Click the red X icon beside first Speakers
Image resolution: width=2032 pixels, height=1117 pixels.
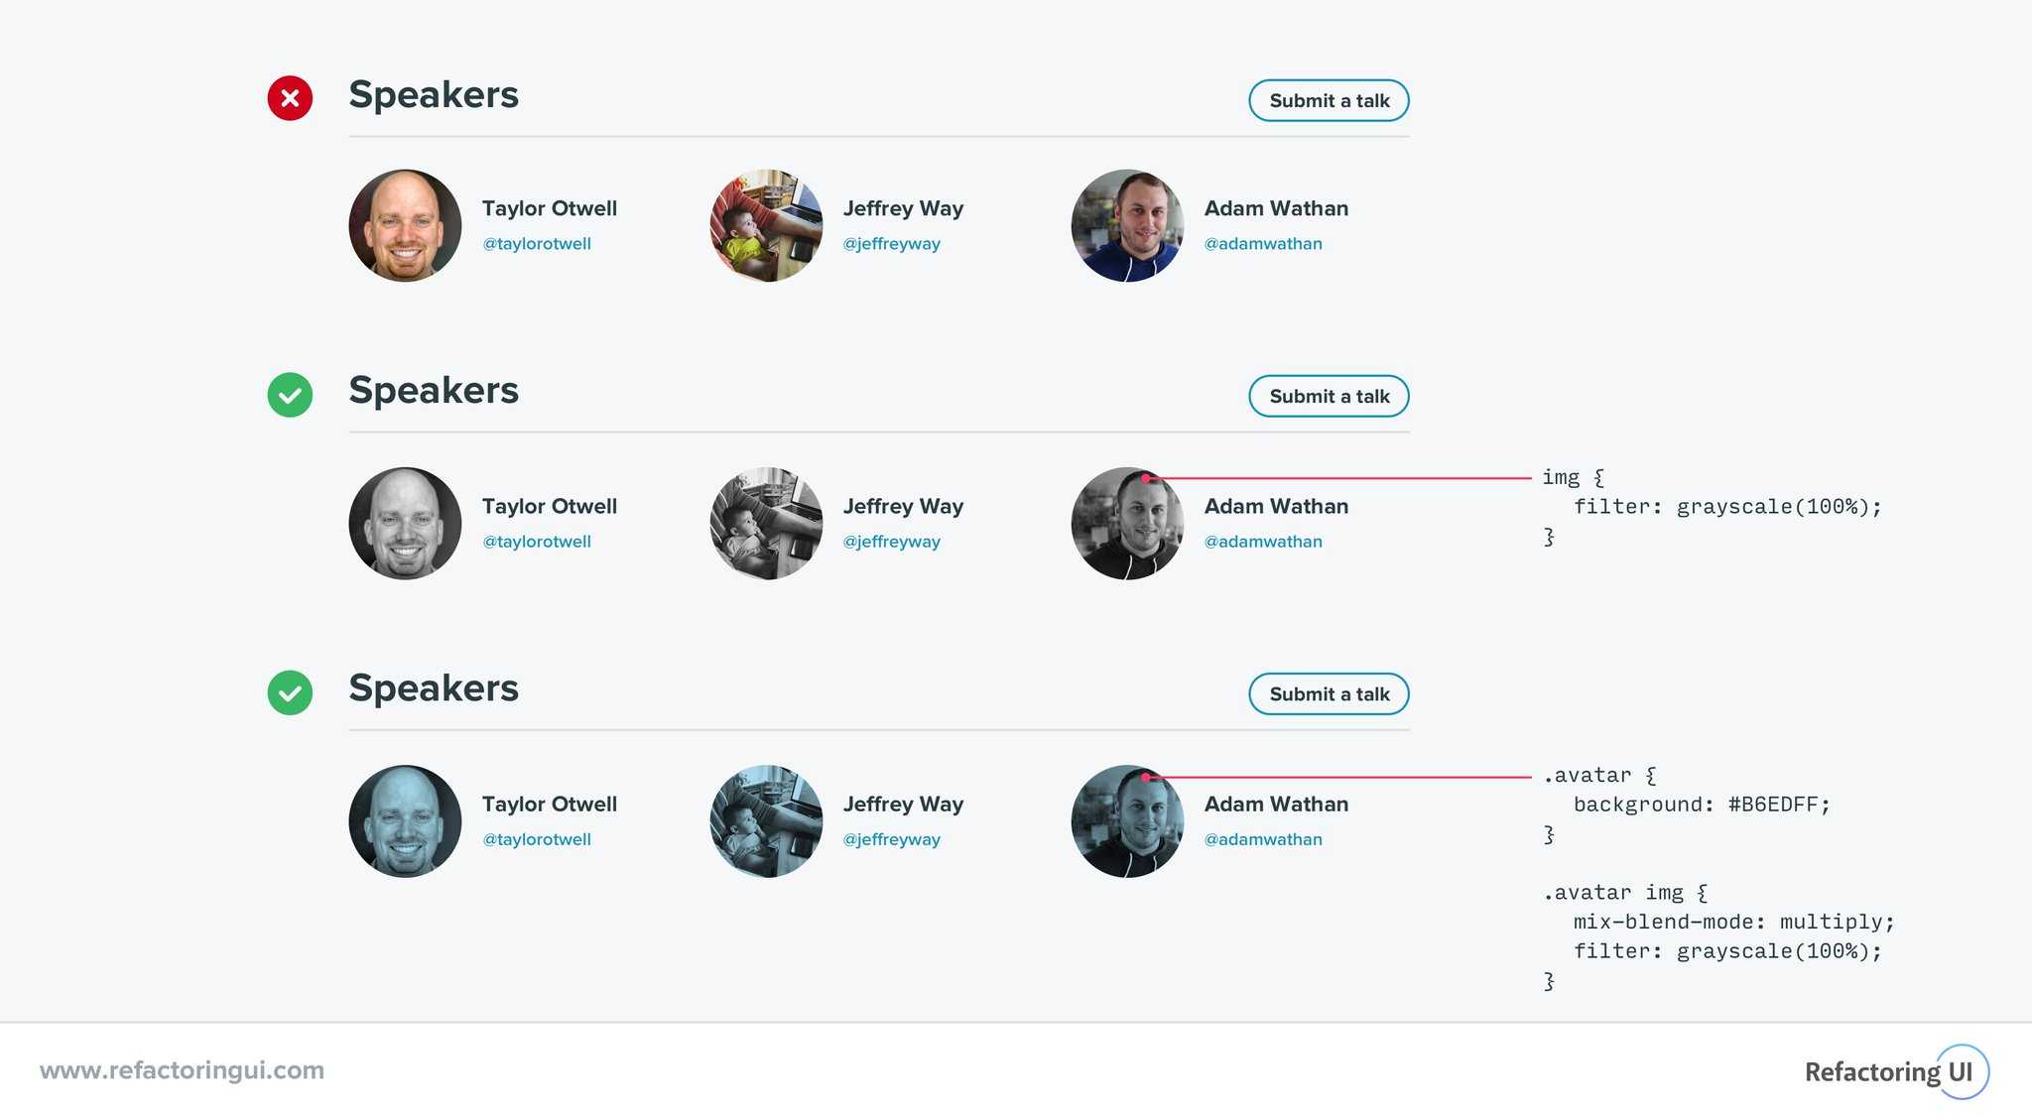click(x=290, y=98)
